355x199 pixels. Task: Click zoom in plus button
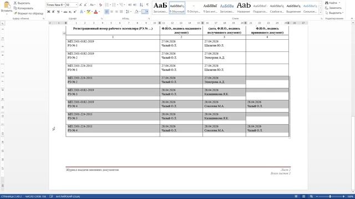343,197
